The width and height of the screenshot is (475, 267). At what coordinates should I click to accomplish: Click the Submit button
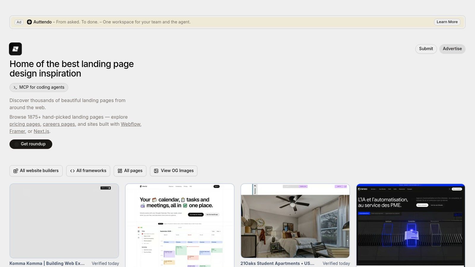[426, 49]
